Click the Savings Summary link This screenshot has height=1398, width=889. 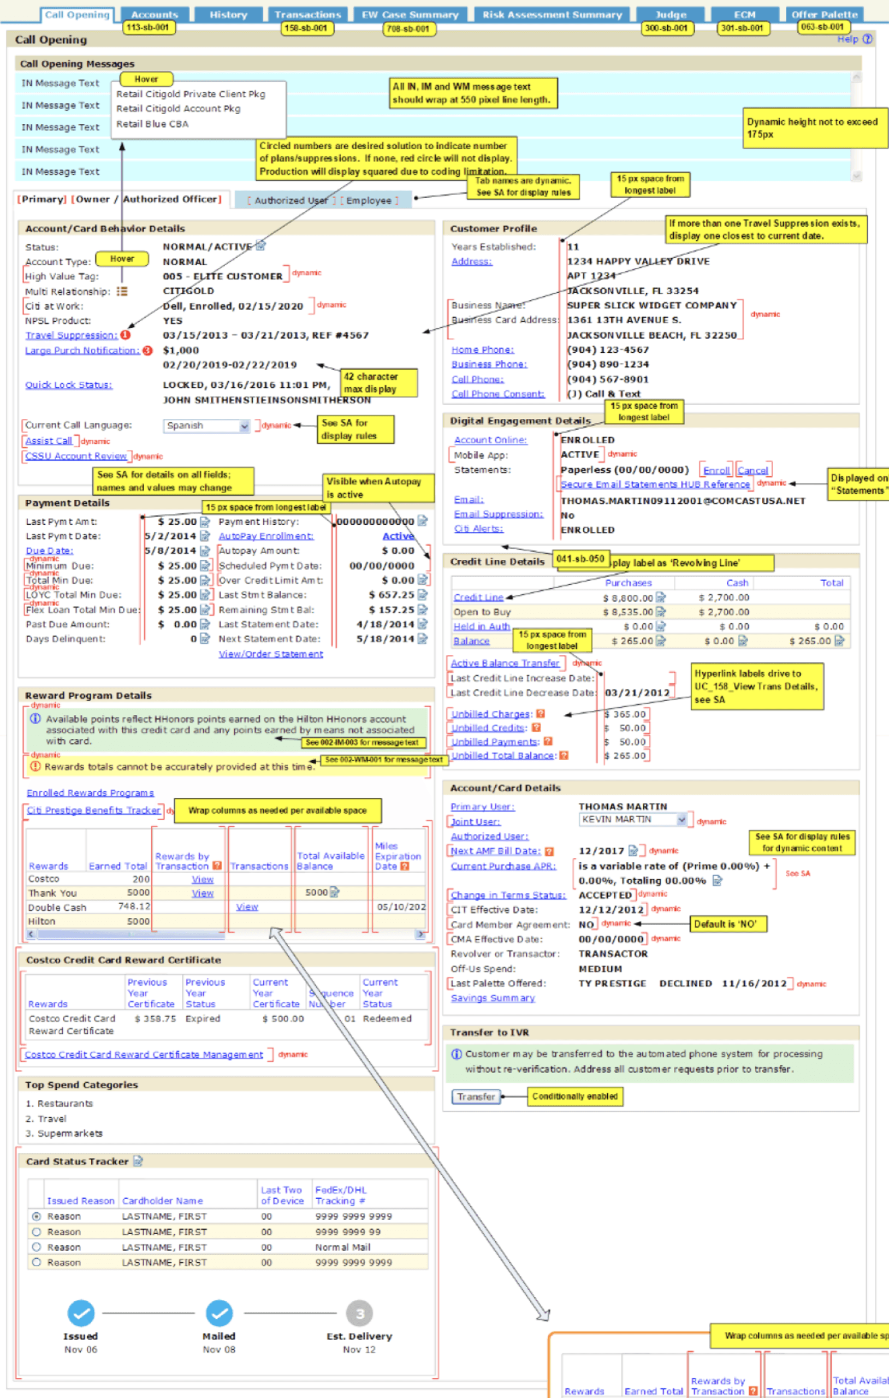coord(493,997)
